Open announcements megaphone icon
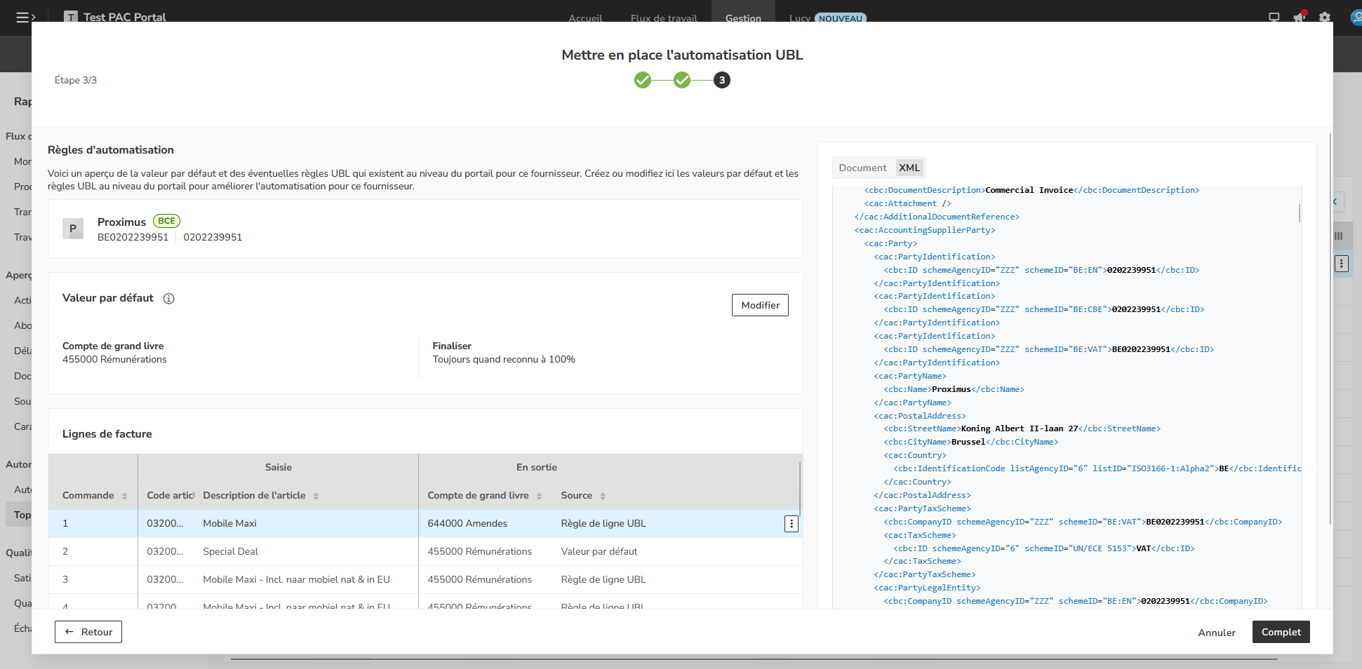Screen dimensions: 1362x669 point(1299,18)
